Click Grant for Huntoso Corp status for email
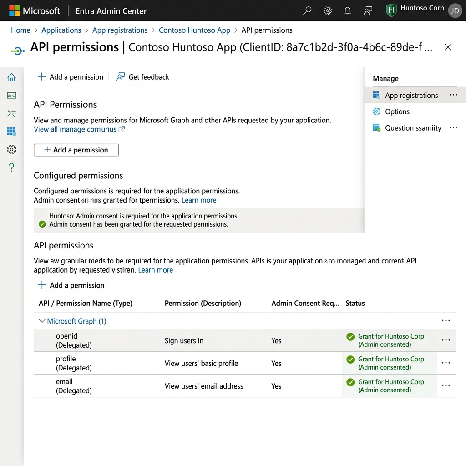 tap(391, 386)
